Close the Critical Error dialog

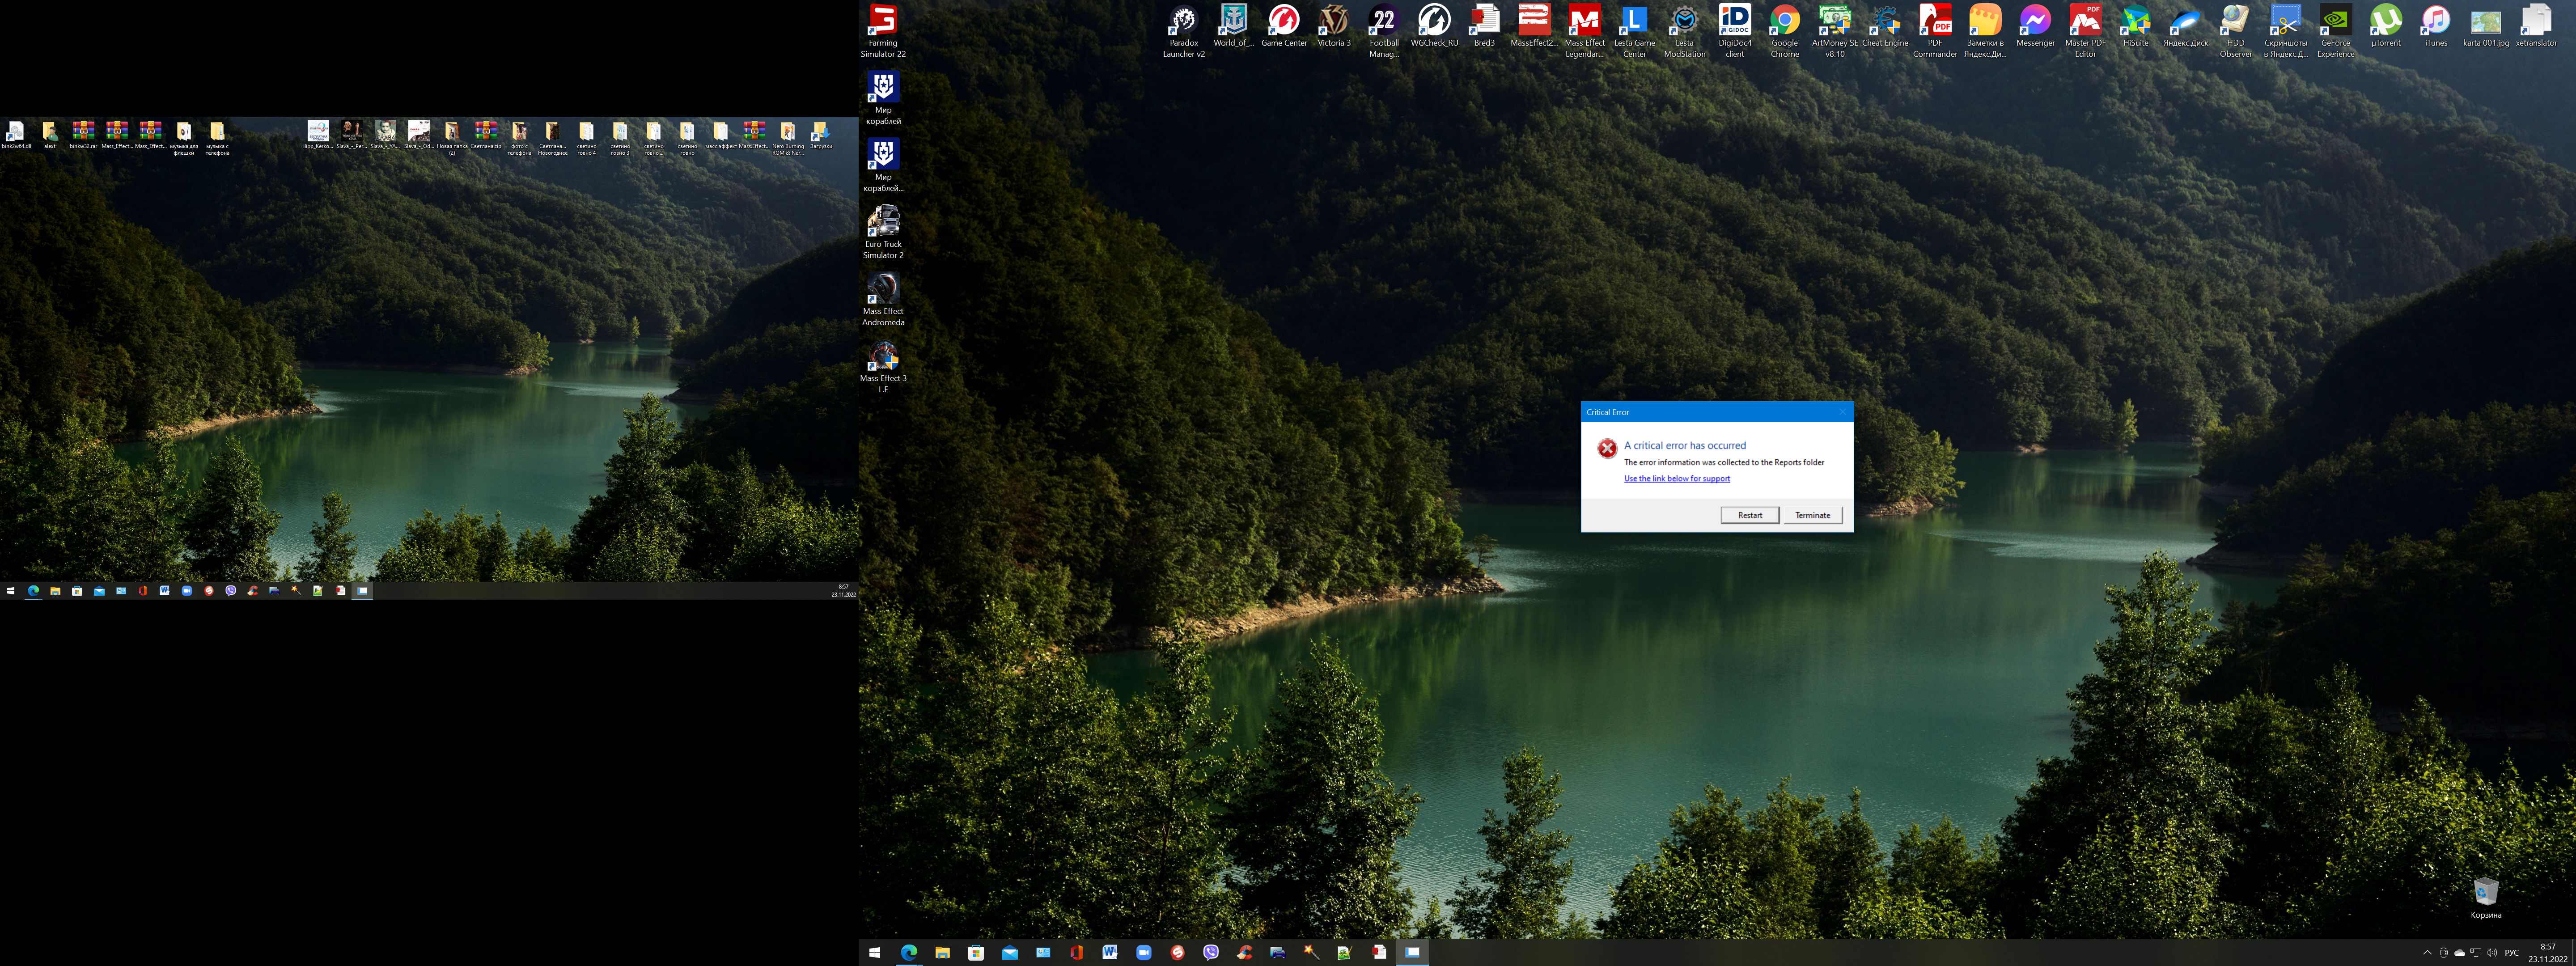(x=1842, y=412)
